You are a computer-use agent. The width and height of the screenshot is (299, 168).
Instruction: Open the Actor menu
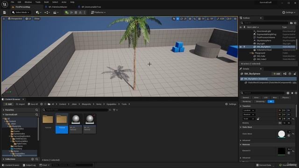[64, 2]
